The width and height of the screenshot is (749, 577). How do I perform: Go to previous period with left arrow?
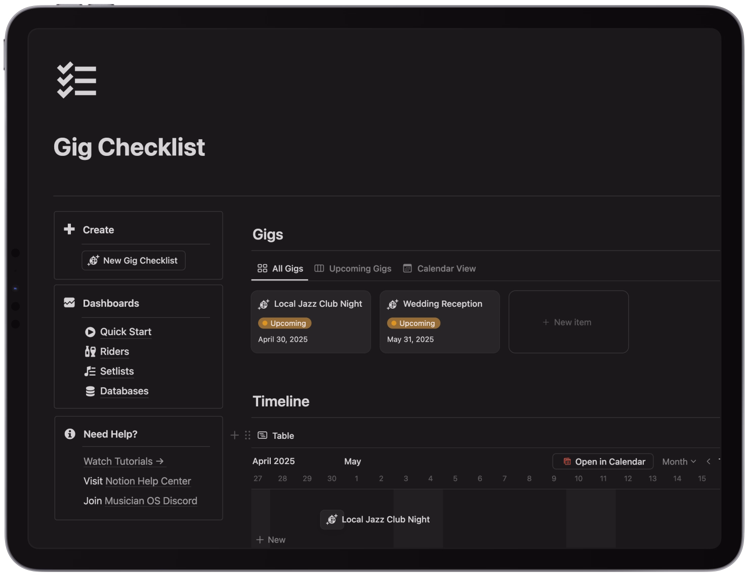pyautogui.click(x=709, y=462)
